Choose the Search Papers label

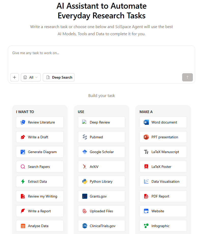[x=39, y=167]
